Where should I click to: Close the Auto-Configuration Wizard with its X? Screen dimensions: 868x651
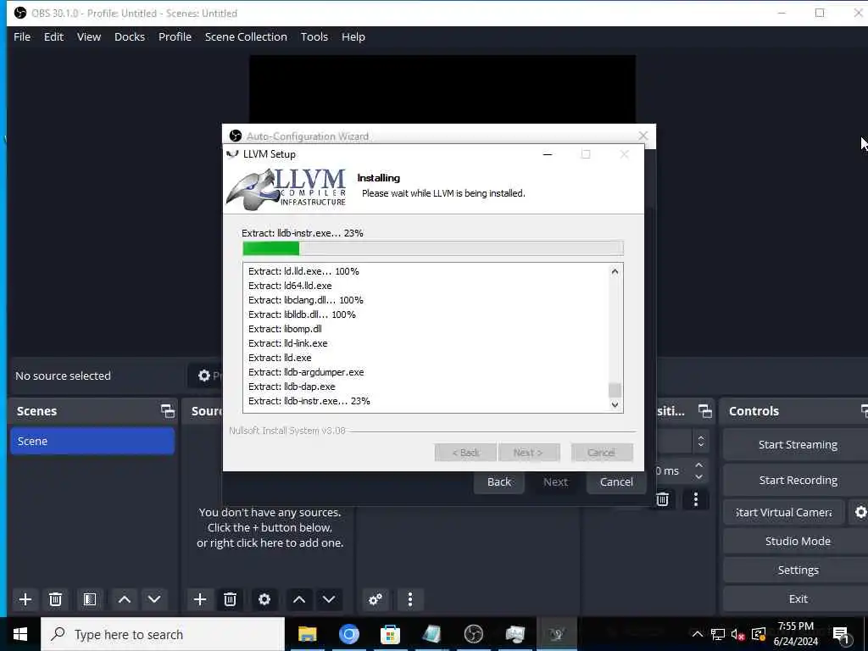[643, 136]
